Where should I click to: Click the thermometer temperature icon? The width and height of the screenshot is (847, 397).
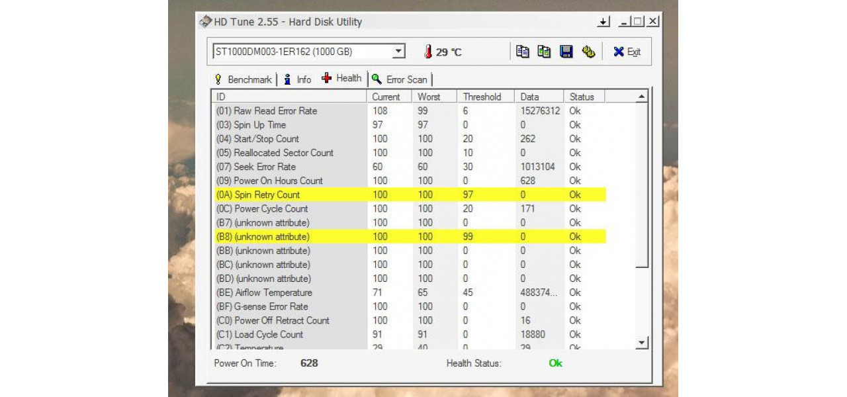[428, 52]
